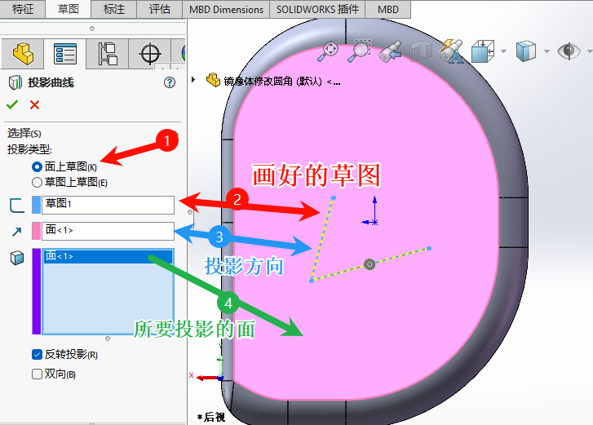
Task: Click the Zoom to Area magnifier icon
Action: (359, 51)
